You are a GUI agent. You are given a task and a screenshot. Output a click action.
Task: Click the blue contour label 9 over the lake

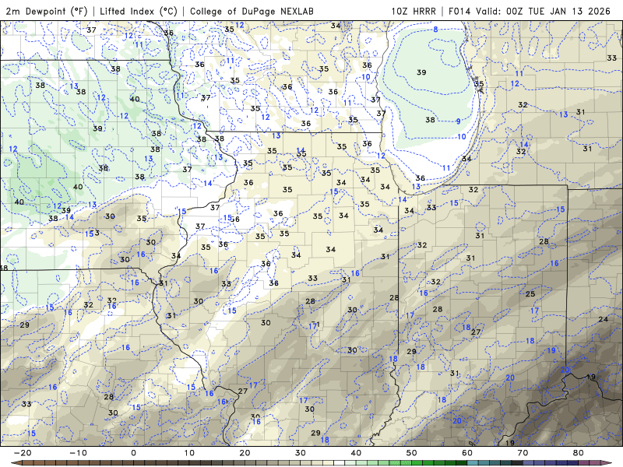pos(458,121)
